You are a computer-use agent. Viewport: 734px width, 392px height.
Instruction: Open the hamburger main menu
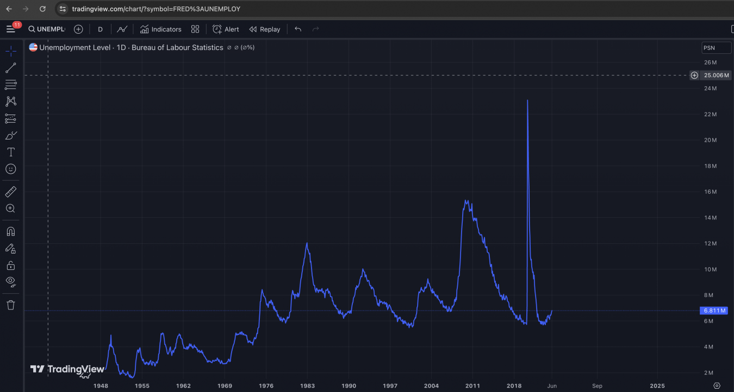pyautogui.click(x=11, y=29)
